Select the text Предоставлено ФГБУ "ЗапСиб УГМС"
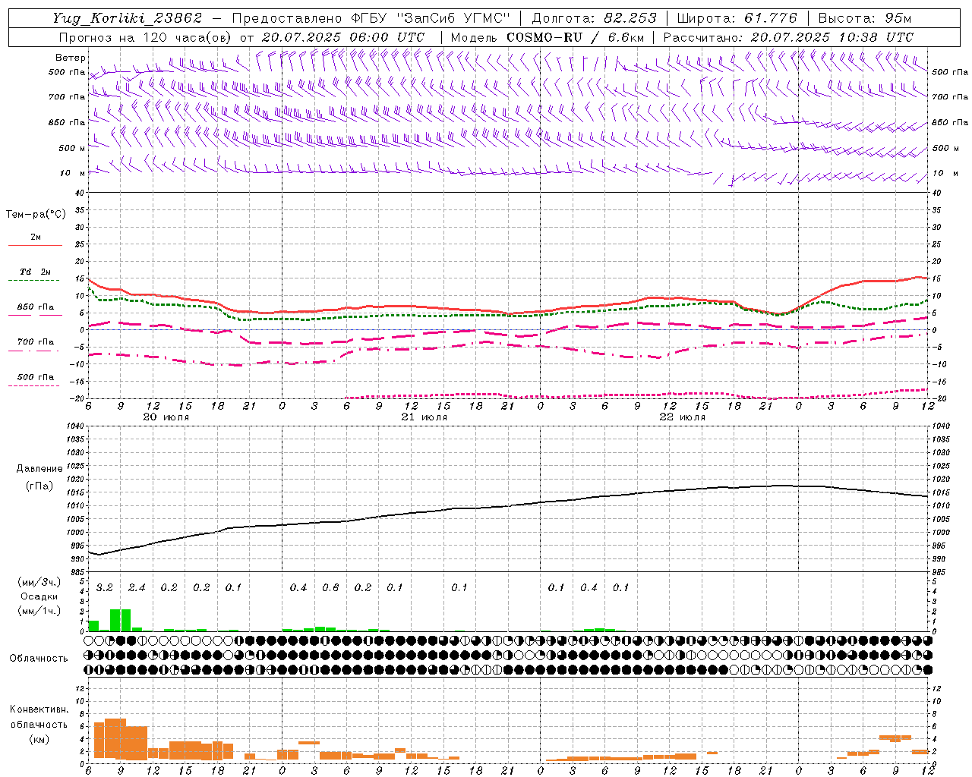The height and width of the screenshot is (777, 972). click(x=371, y=18)
